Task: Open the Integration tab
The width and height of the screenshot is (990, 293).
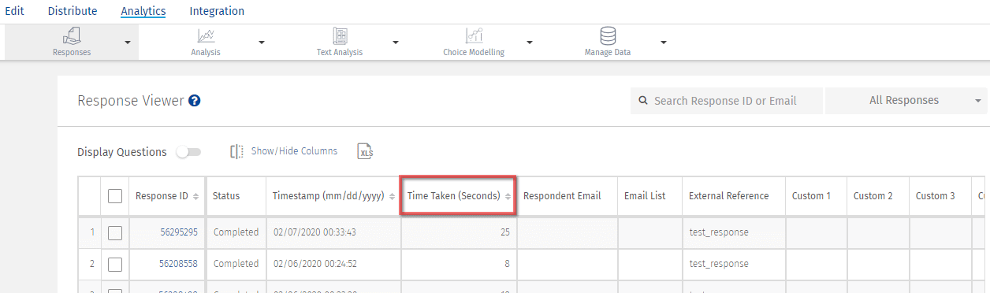Action: pos(217,11)
